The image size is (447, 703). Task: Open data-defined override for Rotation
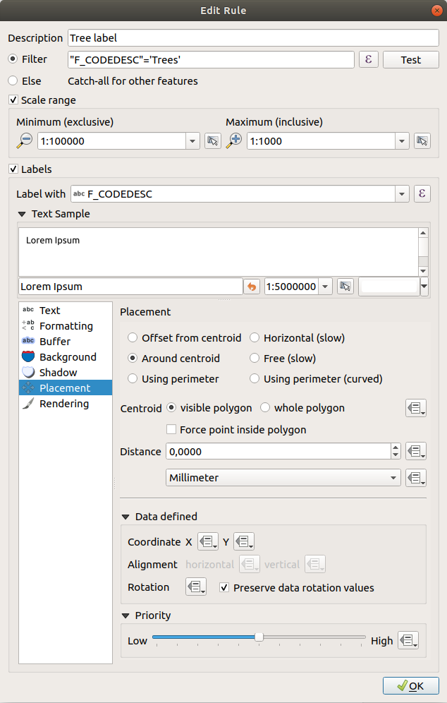(x=195, y=587)
